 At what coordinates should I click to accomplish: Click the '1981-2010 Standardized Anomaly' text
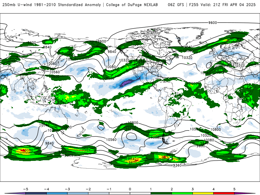68,5
